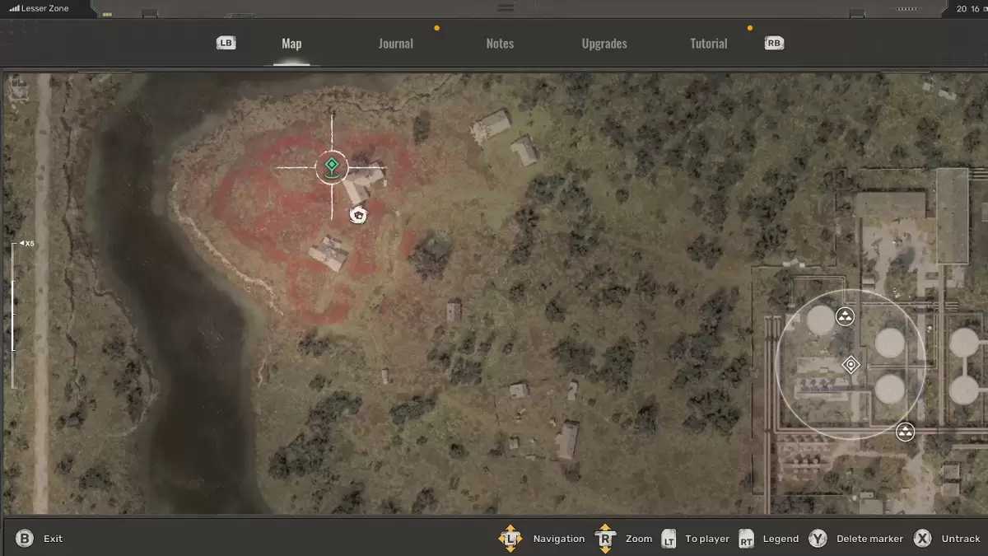Click the LB shoulder button prompt
Viewport: 988px width, 556px height.
point(225,42)
